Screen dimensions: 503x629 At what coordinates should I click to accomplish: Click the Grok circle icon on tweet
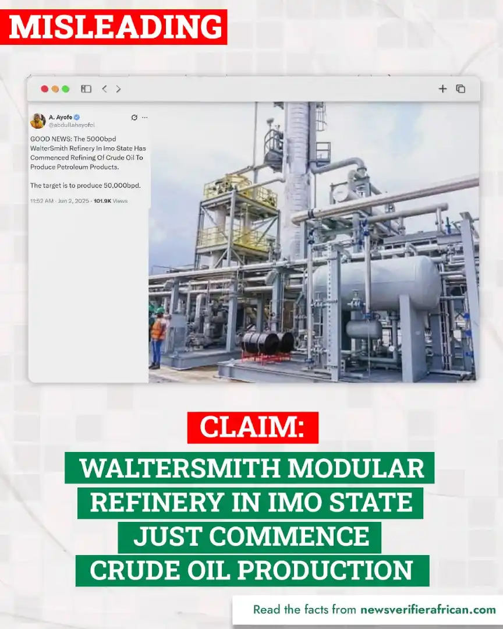click(134, 117)
